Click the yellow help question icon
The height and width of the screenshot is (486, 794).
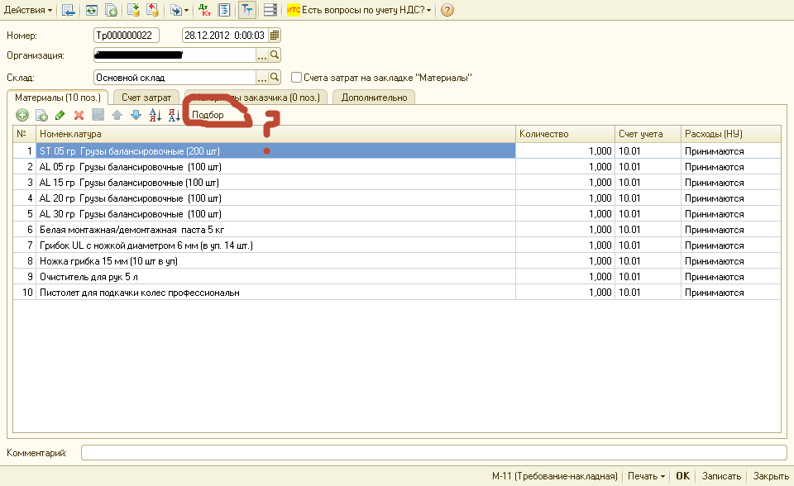447,10
